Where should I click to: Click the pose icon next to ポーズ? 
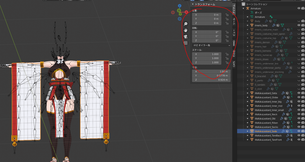[x=252, y=13]
